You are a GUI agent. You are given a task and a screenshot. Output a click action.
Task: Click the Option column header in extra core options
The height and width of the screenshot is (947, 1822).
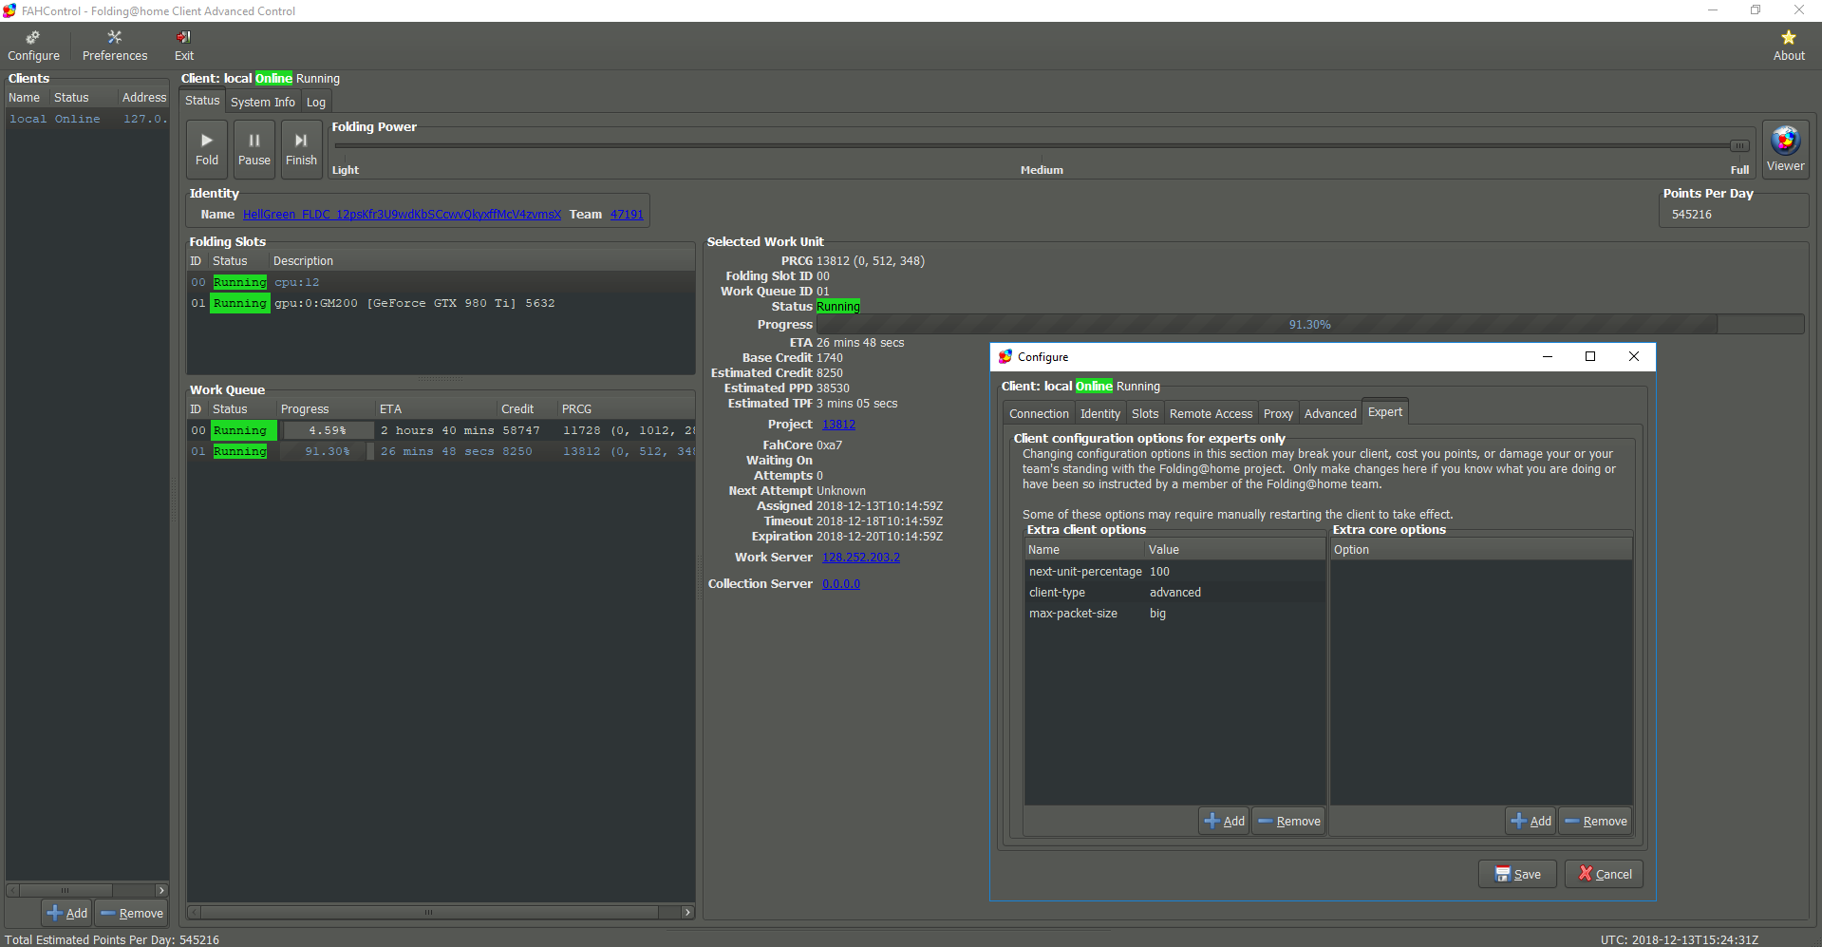pos(1480,550)
